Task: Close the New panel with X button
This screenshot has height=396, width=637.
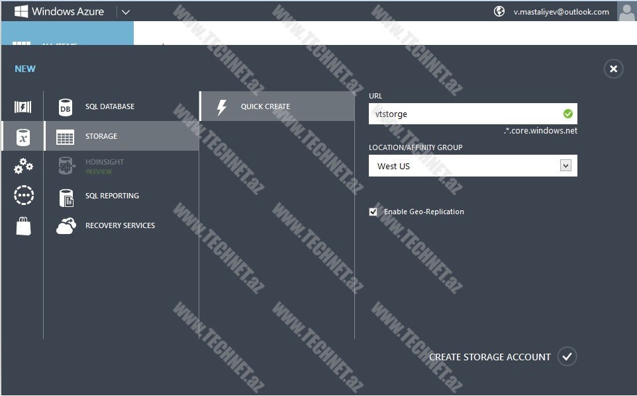Action: pos(613,69)
